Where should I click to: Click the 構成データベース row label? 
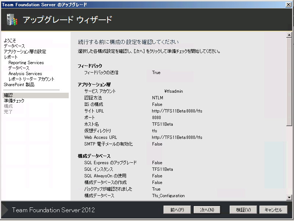[x=99, y=196]
